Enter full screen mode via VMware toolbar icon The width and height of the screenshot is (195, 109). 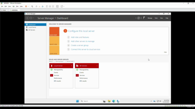pyautogui.click(x=53, y=6)
